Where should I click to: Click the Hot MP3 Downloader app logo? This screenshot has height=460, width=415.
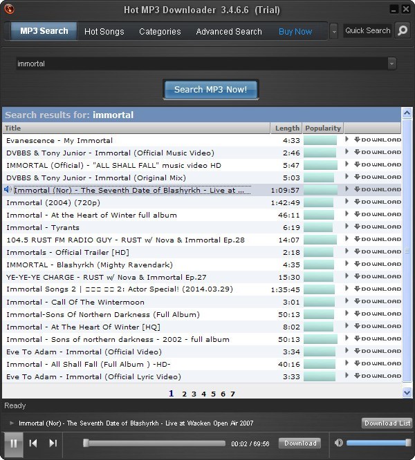tap(9, 8)
